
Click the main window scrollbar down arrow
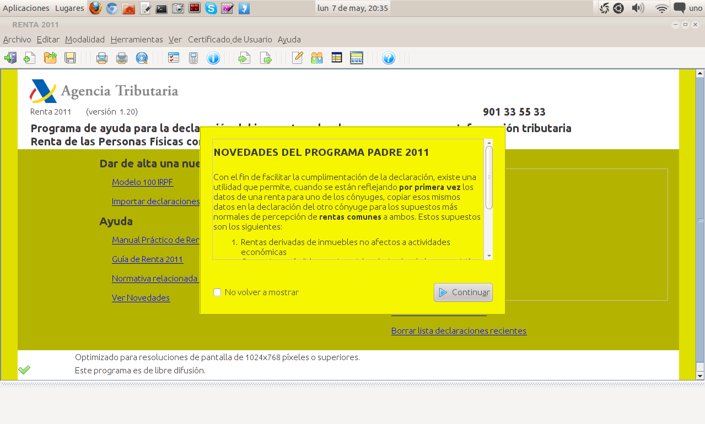click(x=701, y=376)
